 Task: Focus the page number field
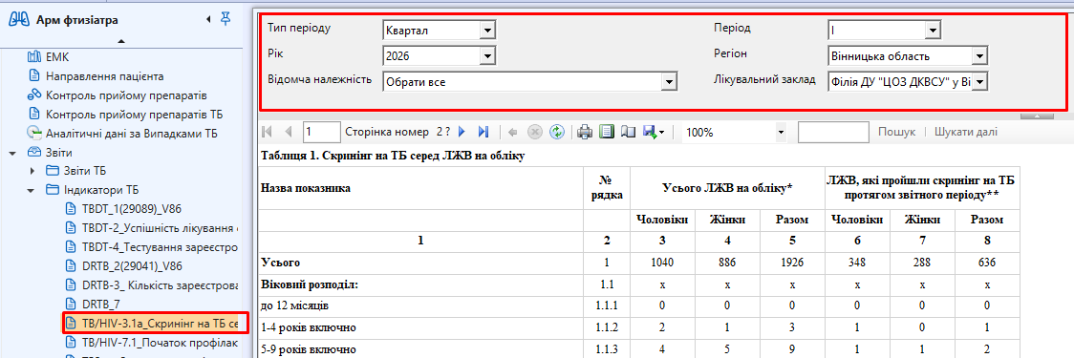click(x=321, y=132)
